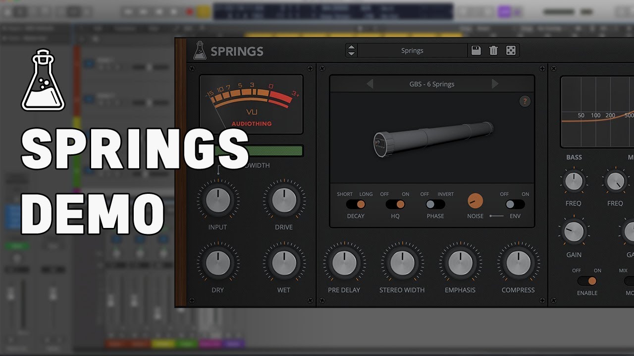The height and width of the screenshot is (356, 634).
Task: Click the save preset floppy disk icon
Action: click(476, 50)
